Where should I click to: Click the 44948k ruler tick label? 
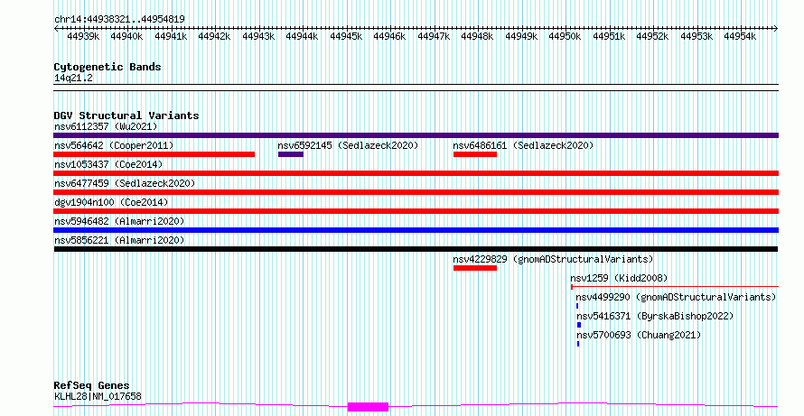[x=477, y=36]
